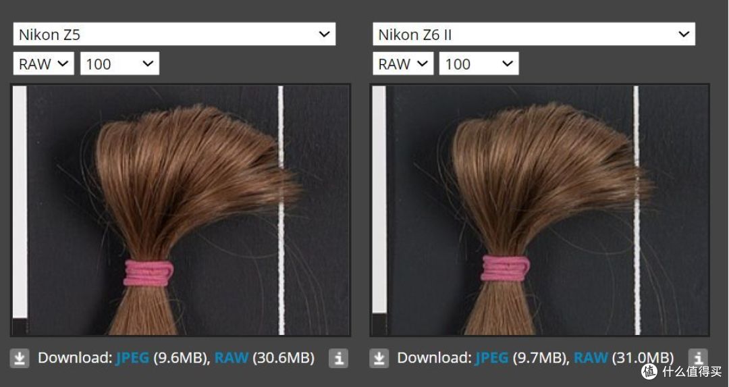Viewport: 729px width, 387px height.
Task: Expand the RAW format dropdown under Nikon Z6 II
Action: pyautogui.click(x=403, y=64)
